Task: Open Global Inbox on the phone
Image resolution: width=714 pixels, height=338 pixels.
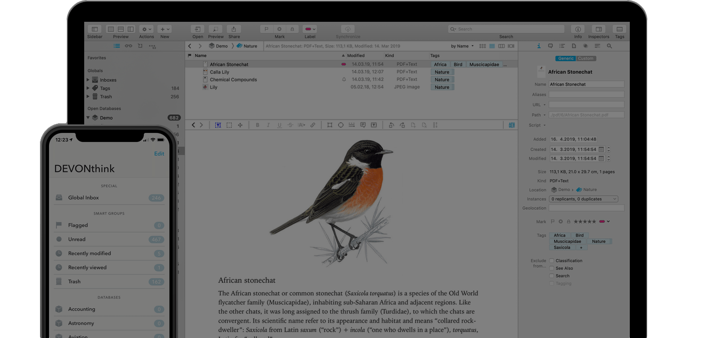Action: click(x=84, y=198)
